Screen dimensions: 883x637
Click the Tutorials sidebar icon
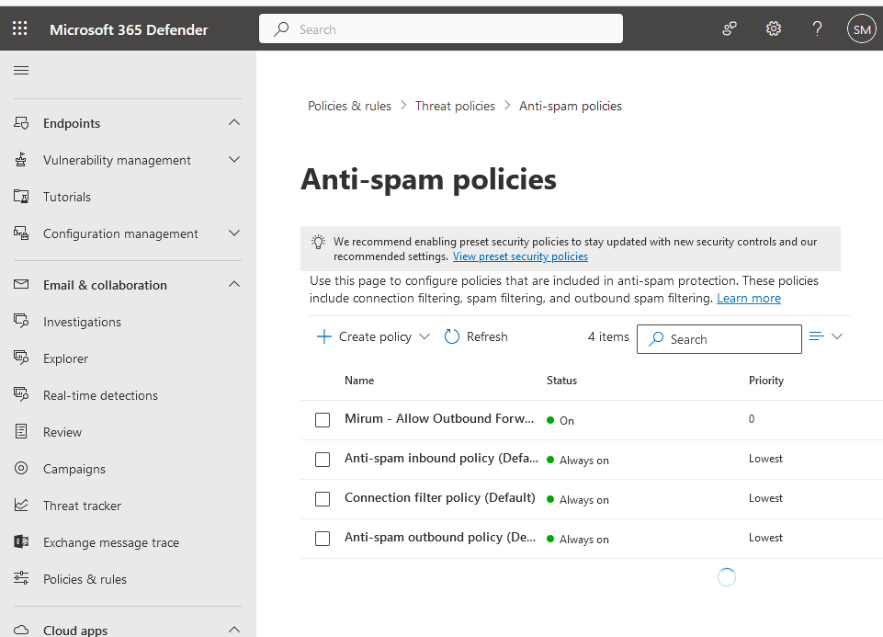click(x=21, y=197)
